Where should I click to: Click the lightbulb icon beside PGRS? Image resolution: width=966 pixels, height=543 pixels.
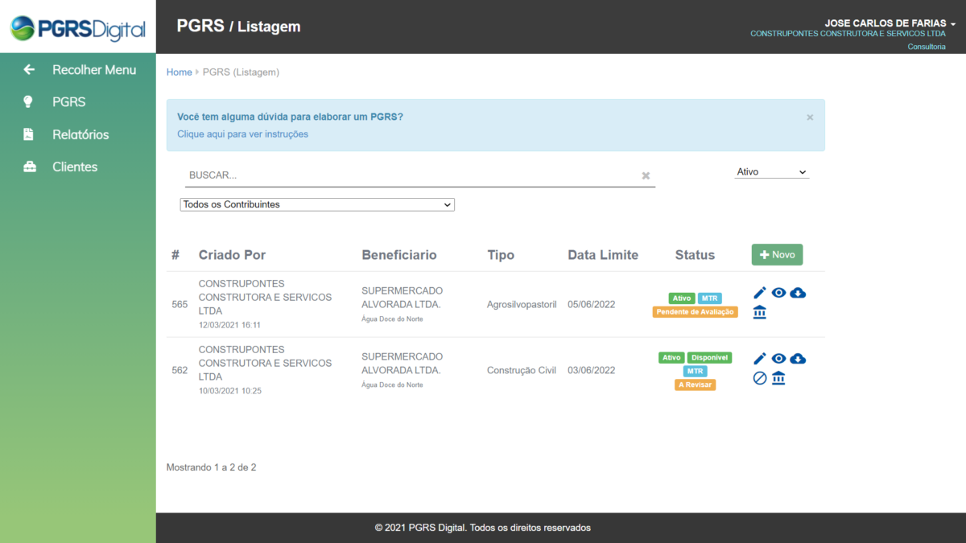(x=29, y=102)
